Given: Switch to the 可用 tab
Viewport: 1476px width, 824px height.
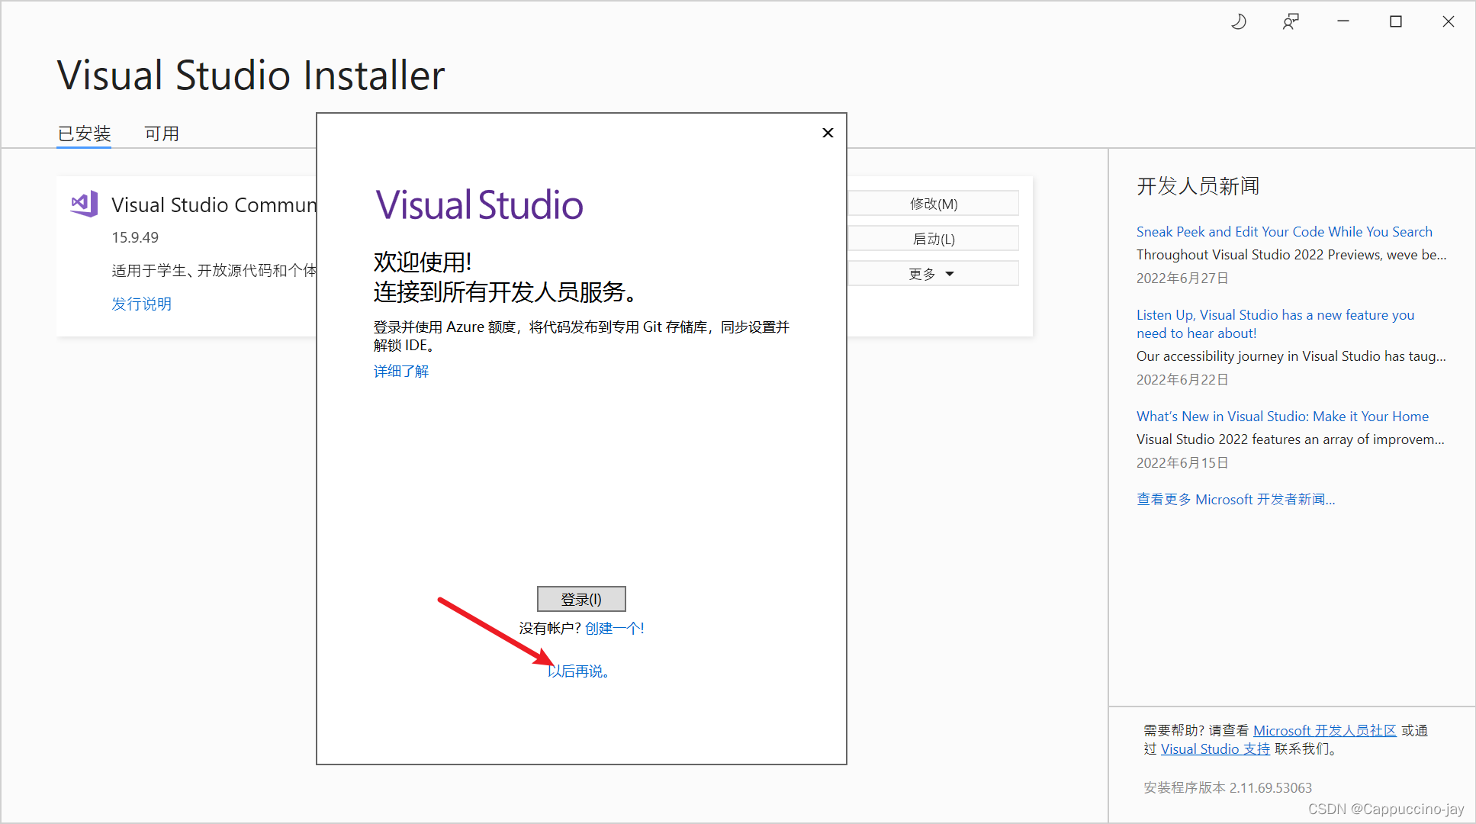Looking at the screenshot, I should tap(162, 134).
